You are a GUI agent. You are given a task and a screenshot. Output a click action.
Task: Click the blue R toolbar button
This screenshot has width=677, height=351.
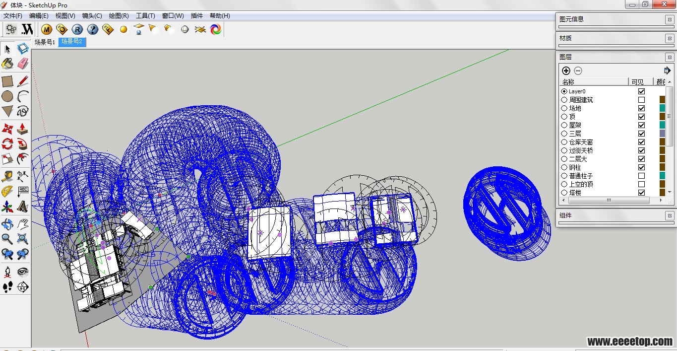(77, 29)
